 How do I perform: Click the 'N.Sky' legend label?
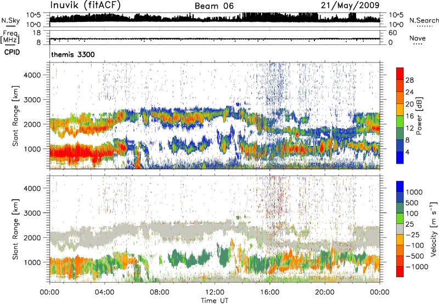(x=10, y=20)
